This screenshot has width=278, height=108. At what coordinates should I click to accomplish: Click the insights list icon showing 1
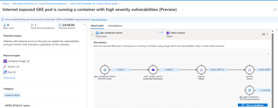coord(264,35)
